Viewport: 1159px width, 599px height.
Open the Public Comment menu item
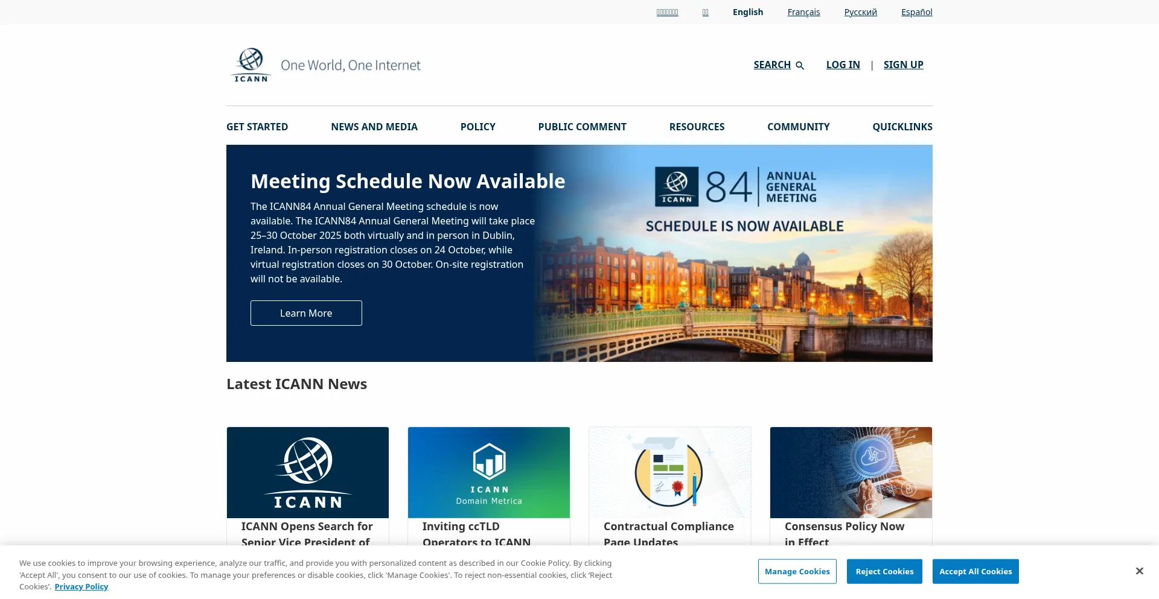pyautogui.click(x=582, y=127)
